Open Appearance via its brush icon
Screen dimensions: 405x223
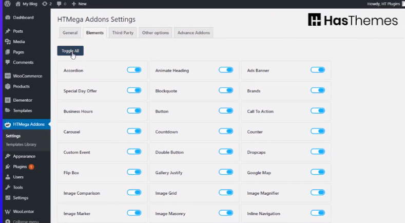pyautogui.click(x=8, y=156)
